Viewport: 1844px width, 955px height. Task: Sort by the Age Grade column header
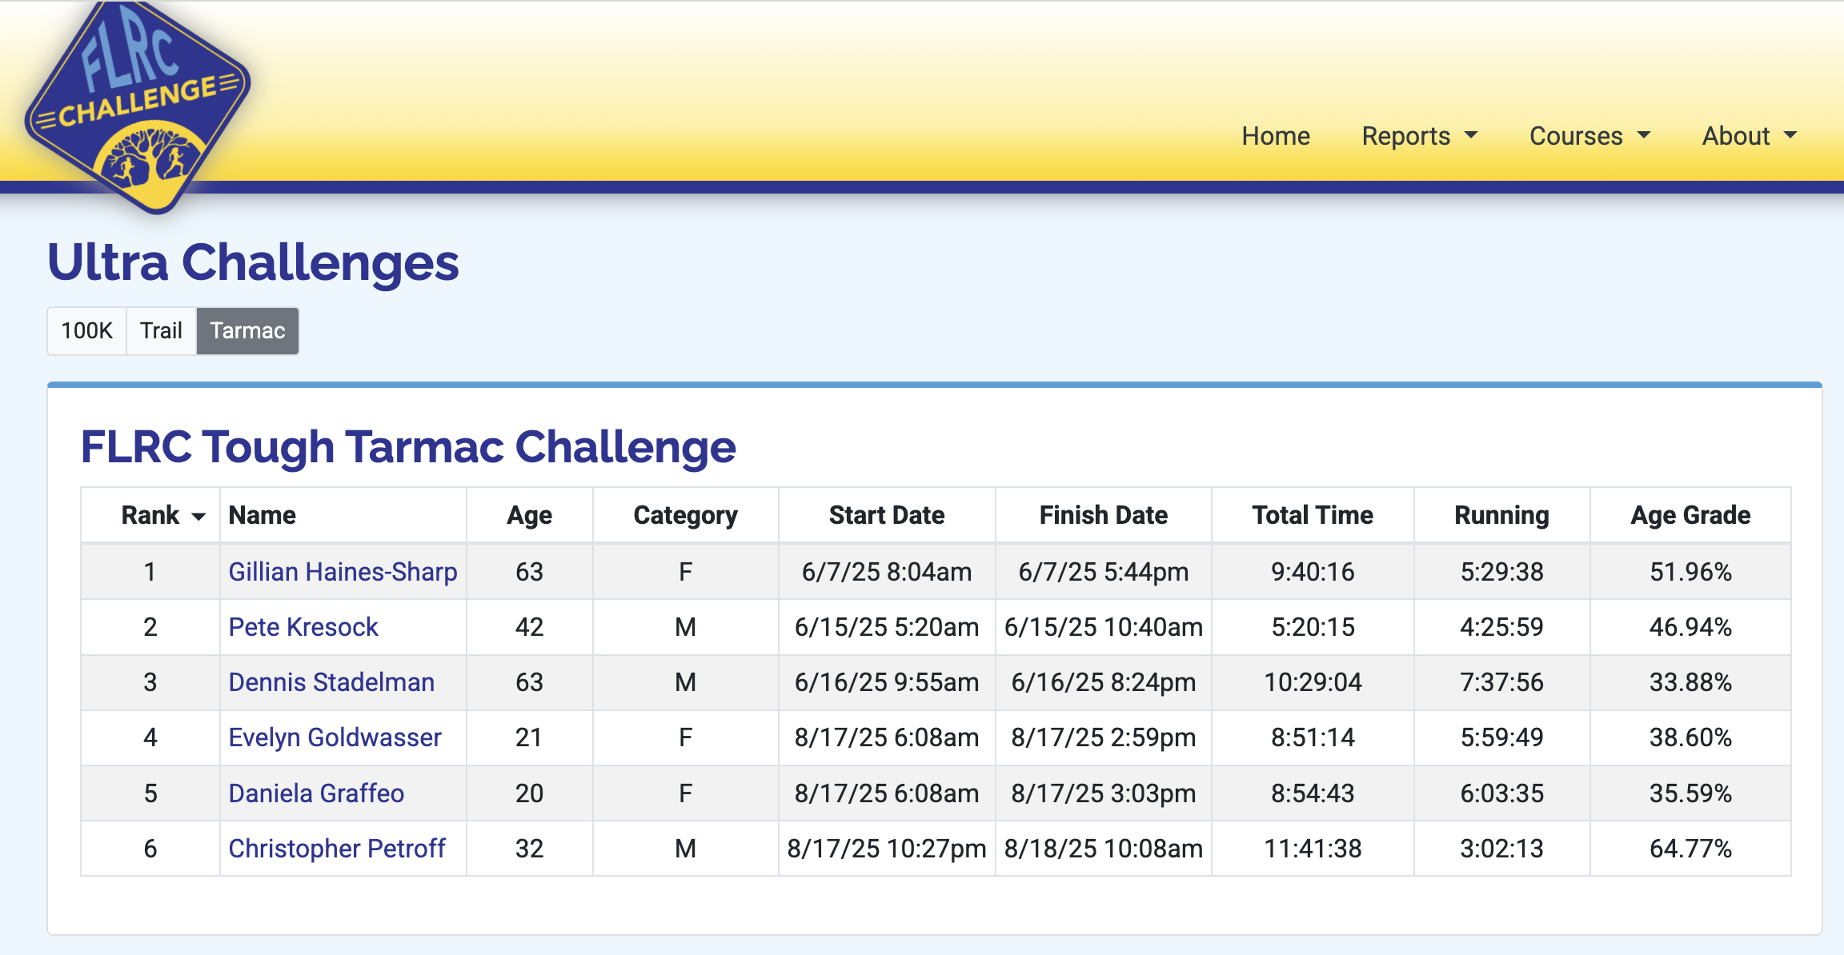[1690, 515]
